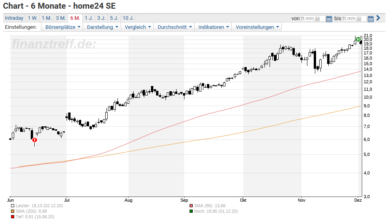Image resolution: width=389 pixels, height=223 pixels.
Task: Open the 'von' date calendar picker icon
Action: pos(329,19)
